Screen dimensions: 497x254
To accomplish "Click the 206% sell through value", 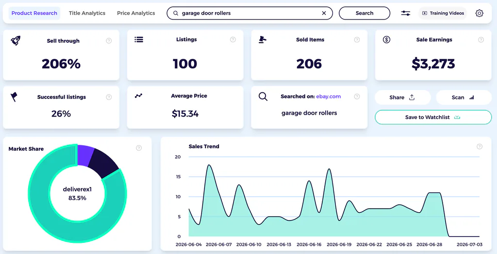I will (x=61, y=64).
